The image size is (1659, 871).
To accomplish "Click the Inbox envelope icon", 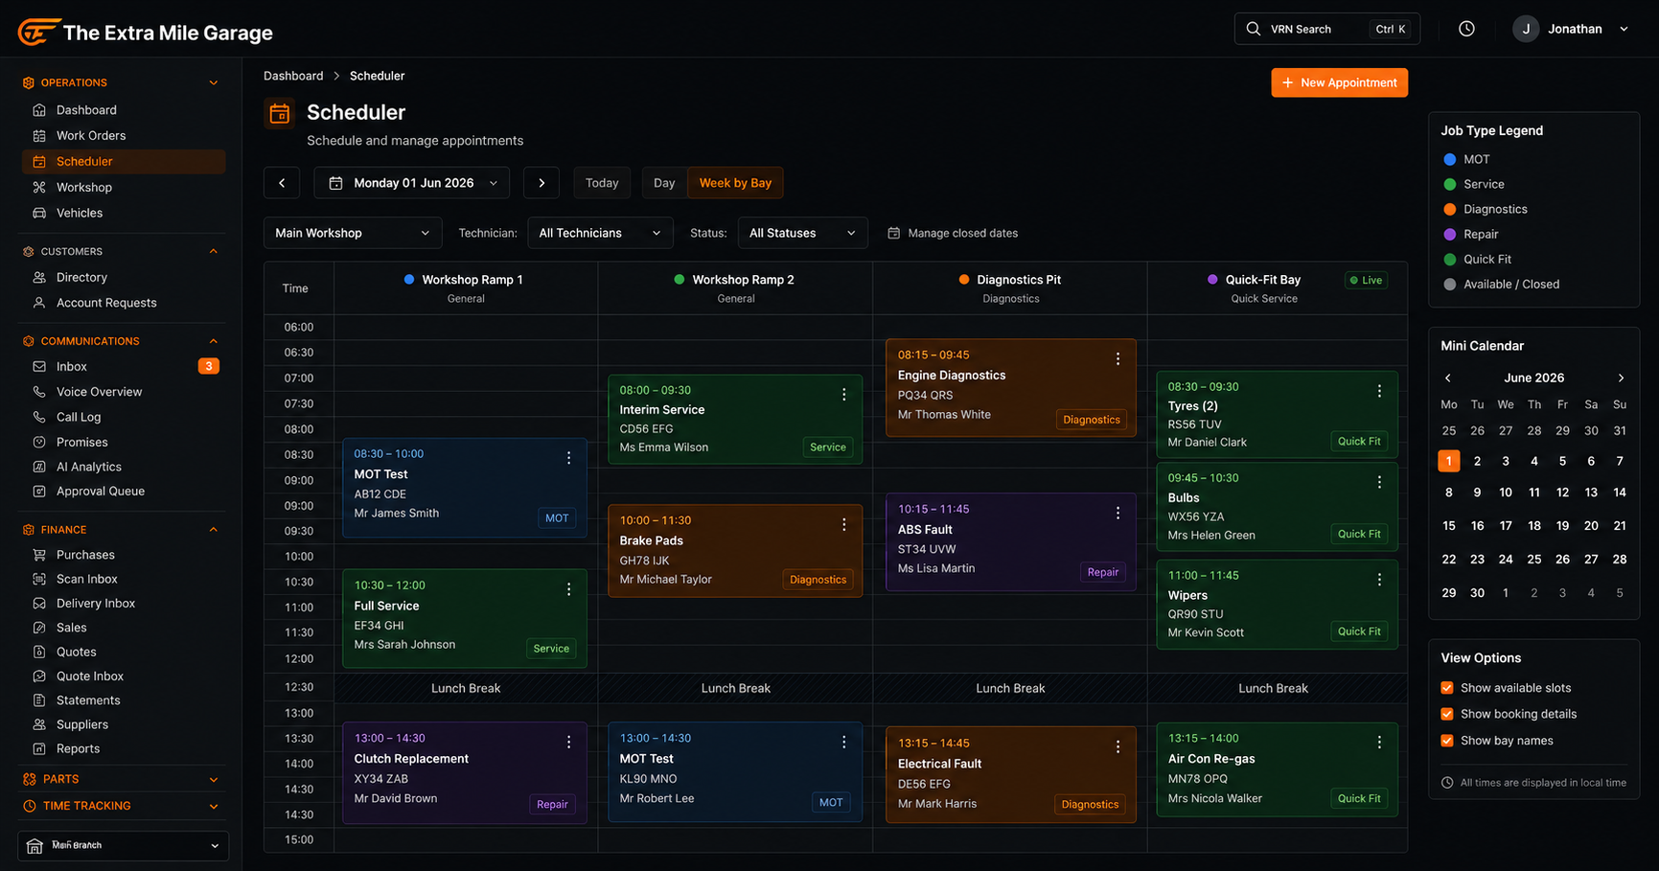I will (x=39, y=366).
